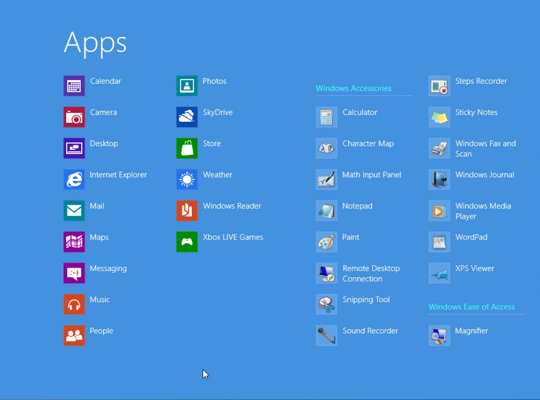540x400 pixels.
Task: Open the Internet Explorer icon
Action: point(74,179)
